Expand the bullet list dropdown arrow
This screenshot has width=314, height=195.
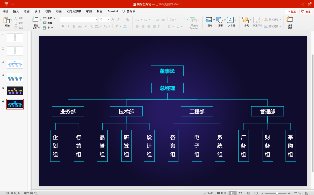point(141,20)
